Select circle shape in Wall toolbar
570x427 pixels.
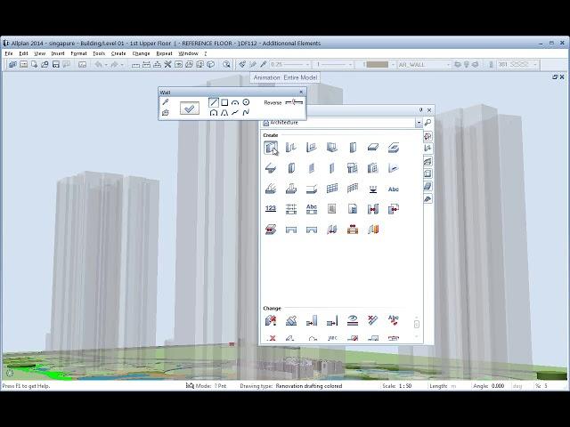(x=246, y=102)
